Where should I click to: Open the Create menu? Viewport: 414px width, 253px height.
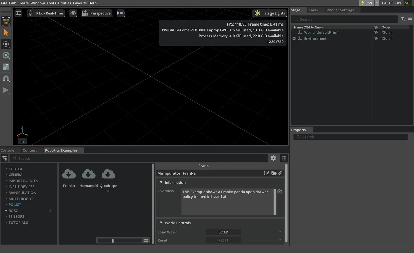click(23, 3)
